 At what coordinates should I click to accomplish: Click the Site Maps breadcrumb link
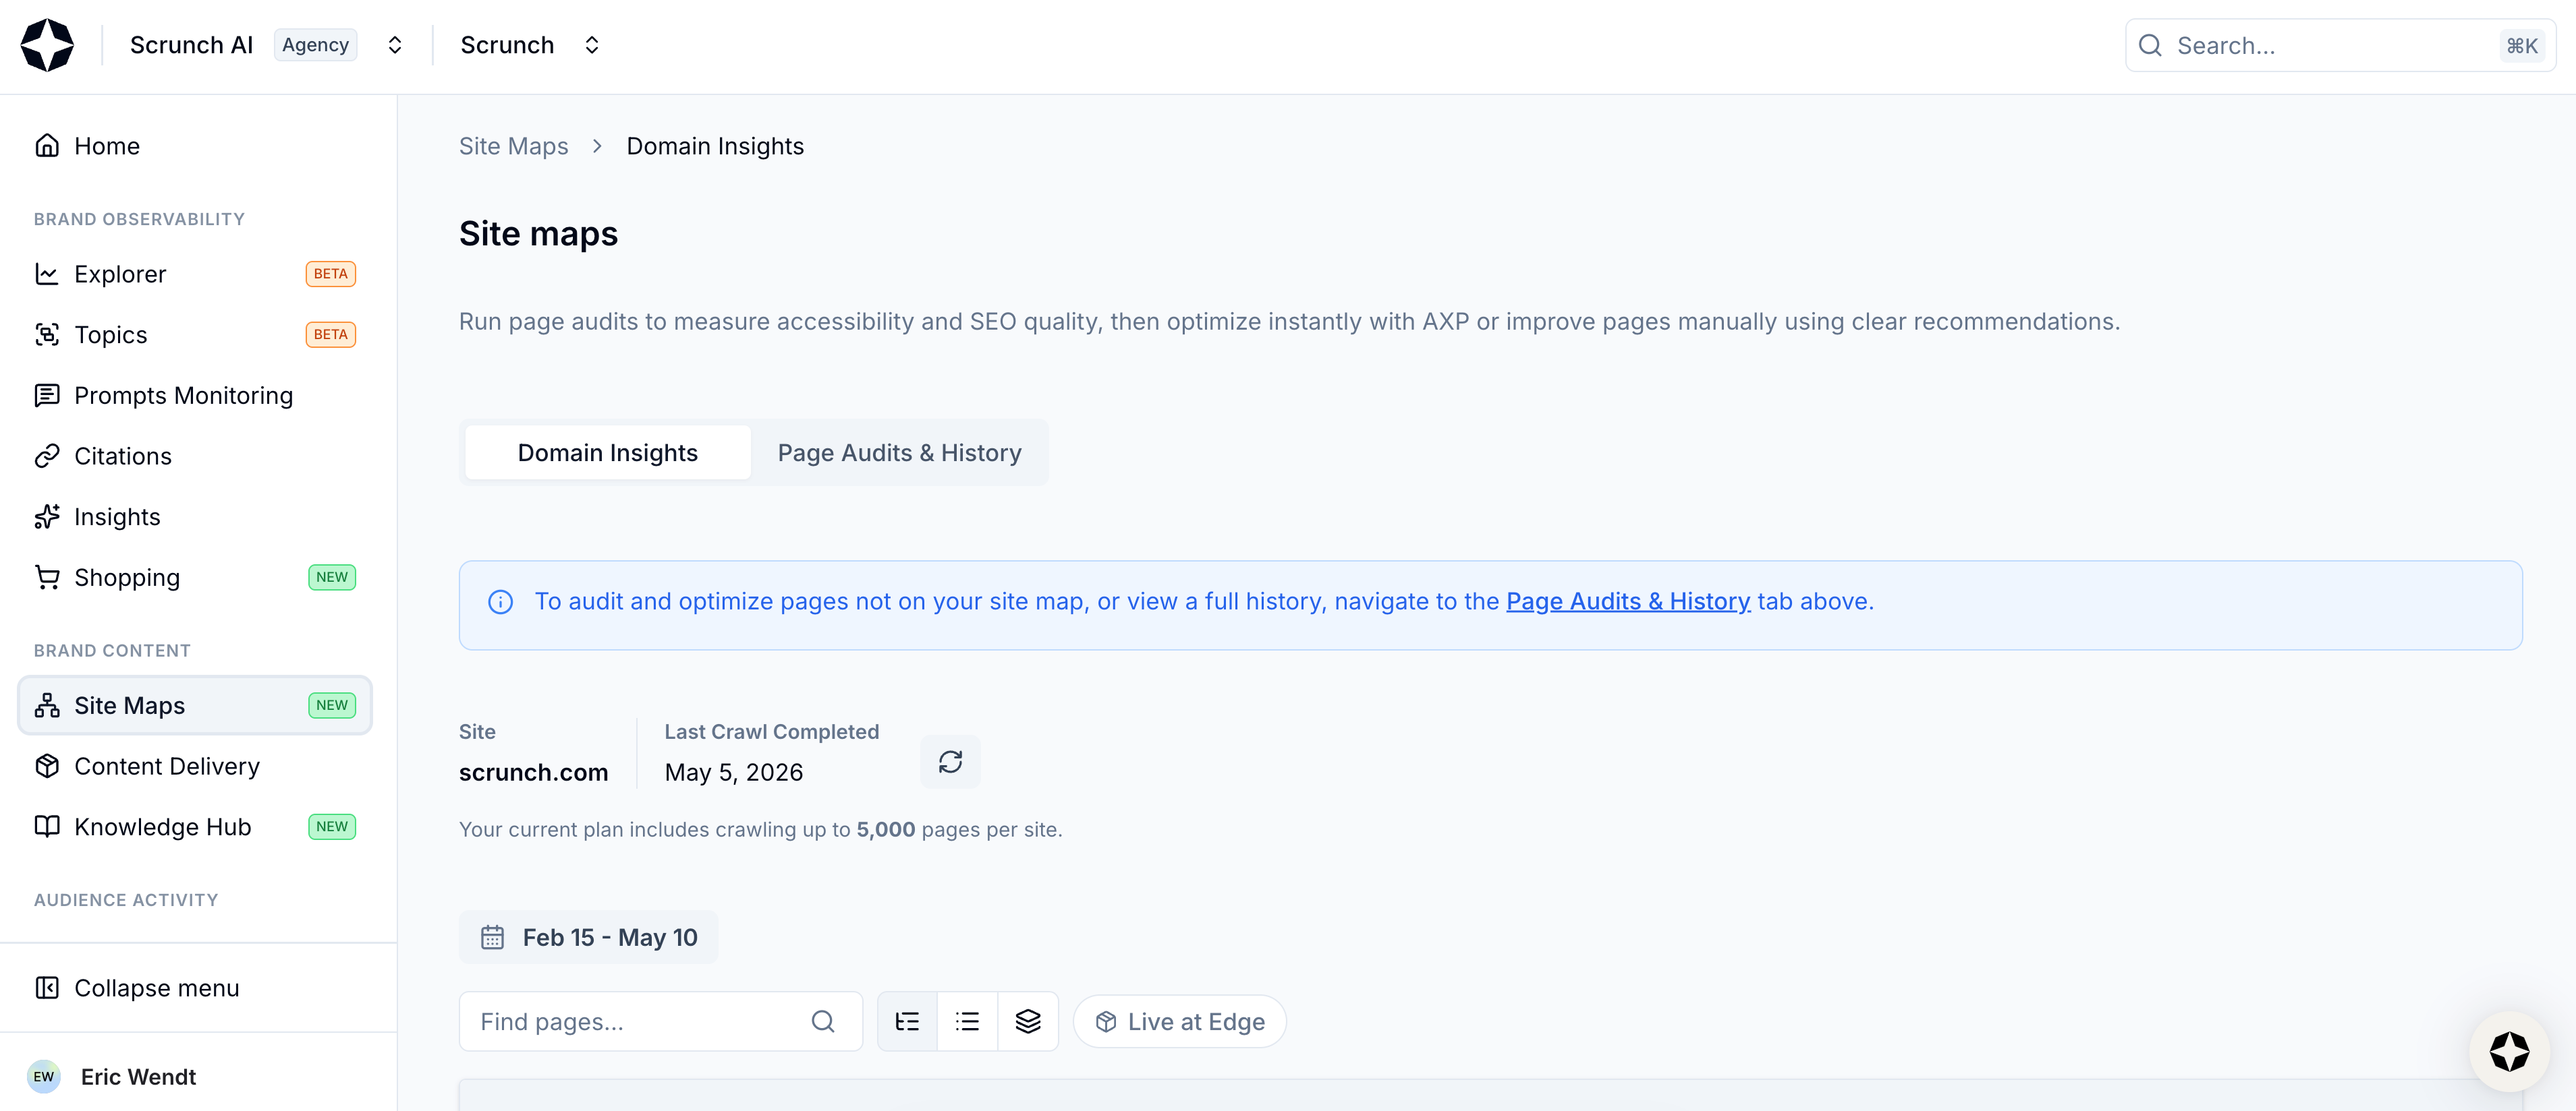point(513,146)
